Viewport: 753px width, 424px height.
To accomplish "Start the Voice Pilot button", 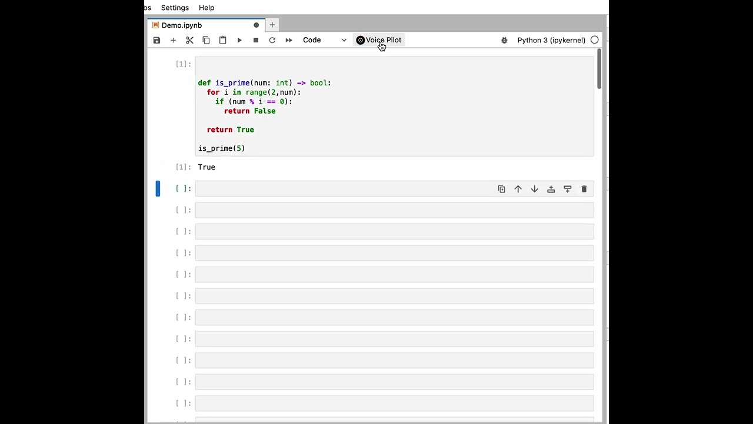I will tap(379, 40).
